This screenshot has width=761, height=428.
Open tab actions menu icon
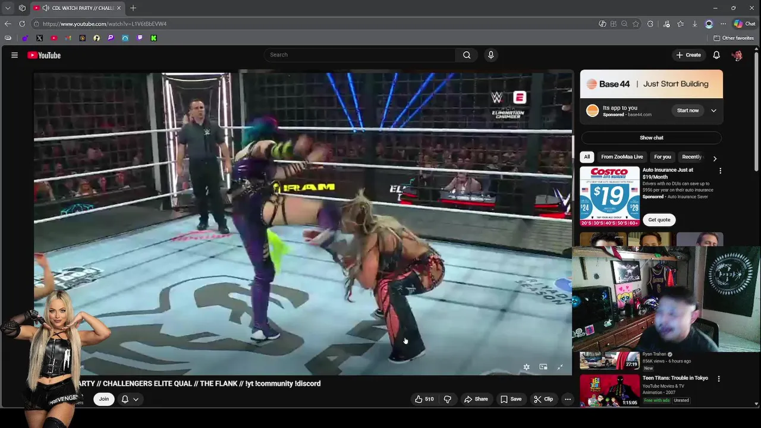22,8
